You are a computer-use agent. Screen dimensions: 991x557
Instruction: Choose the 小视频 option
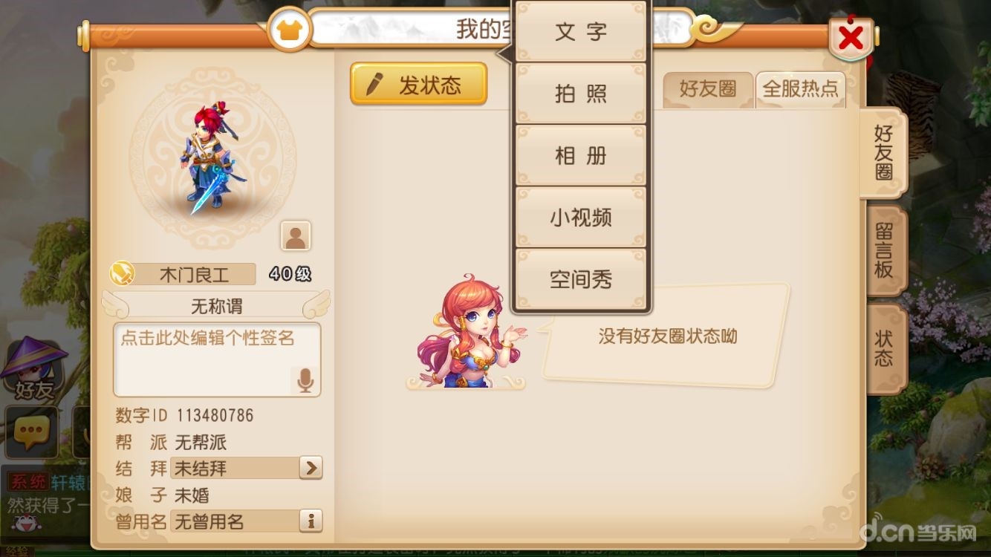[x=581, y=217]
